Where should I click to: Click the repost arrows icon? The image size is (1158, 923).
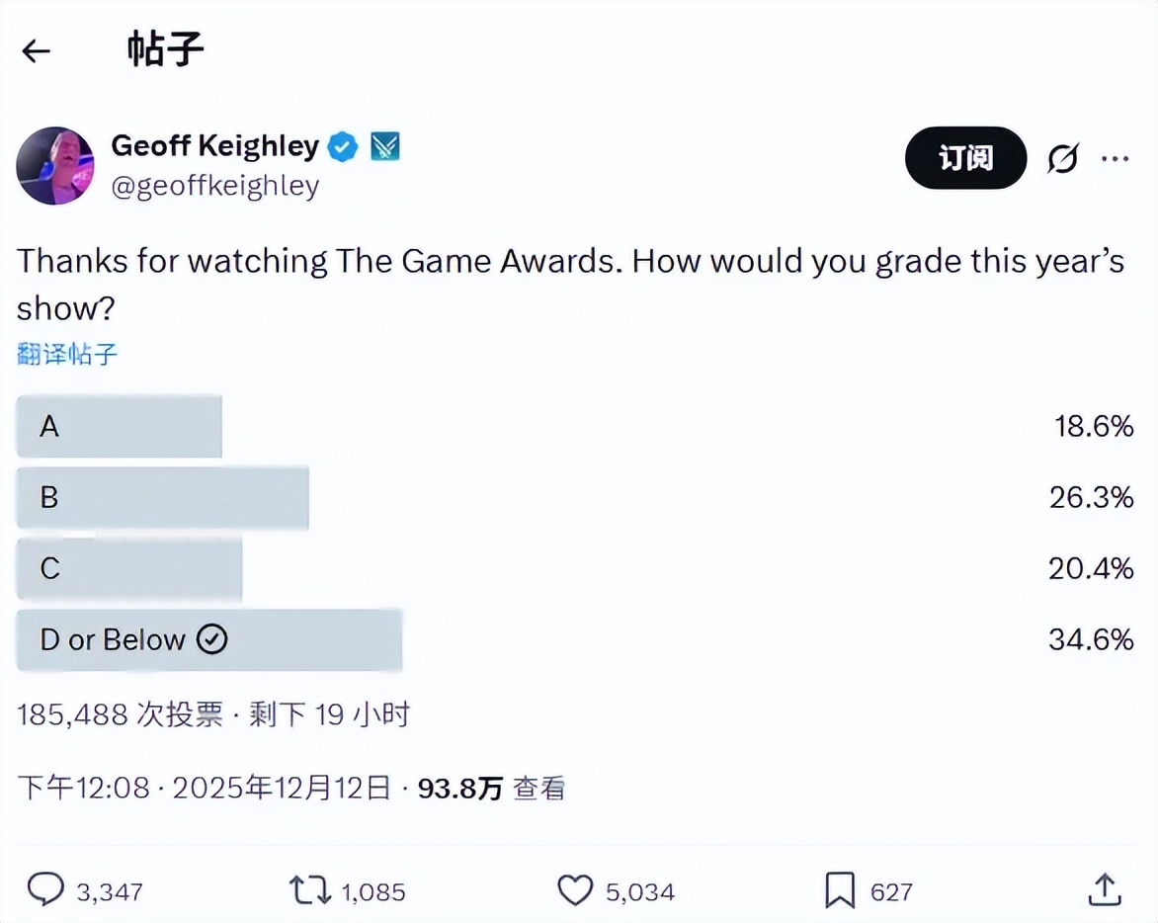[310, 890]
